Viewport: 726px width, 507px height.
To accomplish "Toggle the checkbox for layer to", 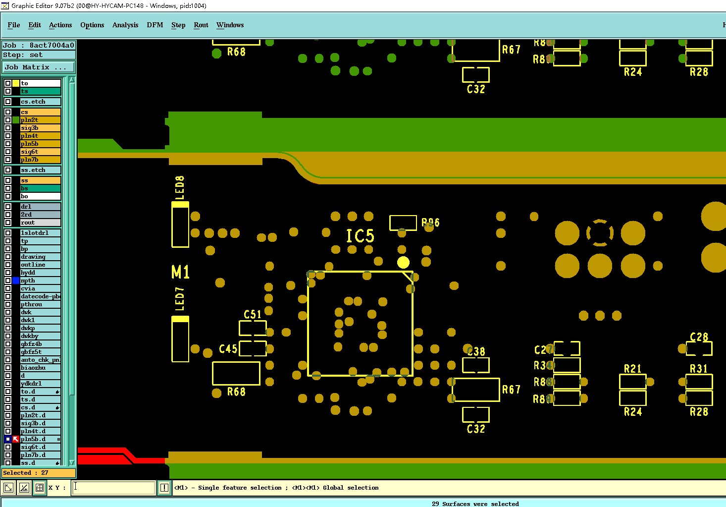I will [8, 83].
